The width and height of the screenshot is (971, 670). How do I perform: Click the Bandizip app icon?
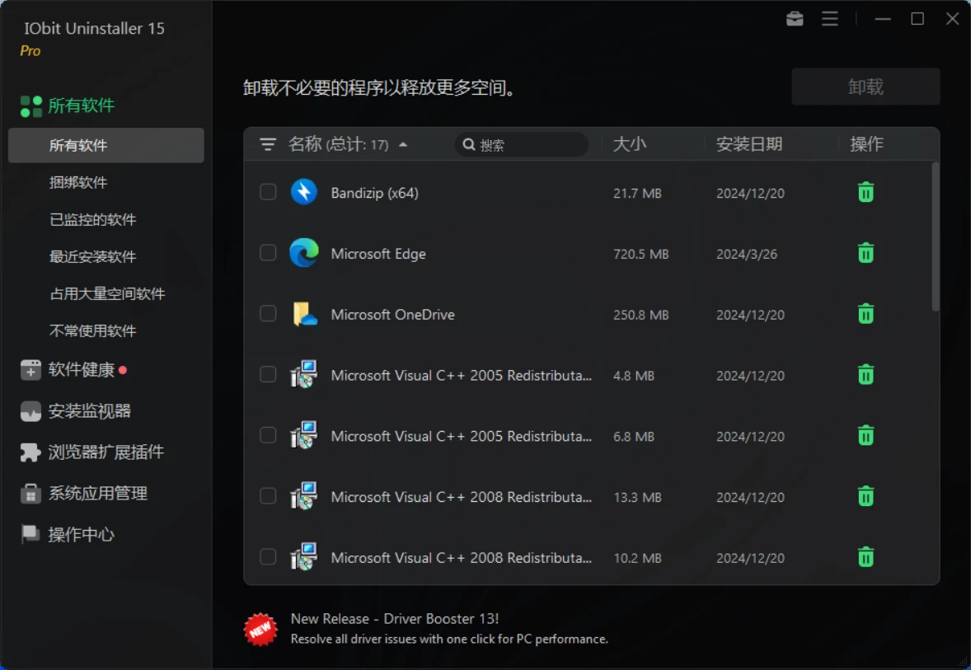[304, 193]
